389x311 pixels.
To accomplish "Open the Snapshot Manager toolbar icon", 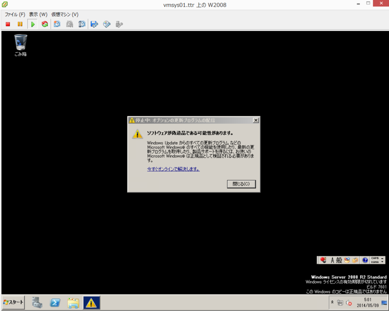I will tap(82, 24).
